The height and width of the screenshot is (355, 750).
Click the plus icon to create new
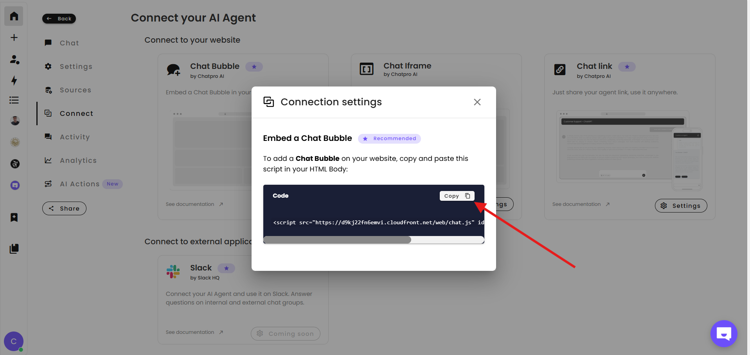(14, 38)
